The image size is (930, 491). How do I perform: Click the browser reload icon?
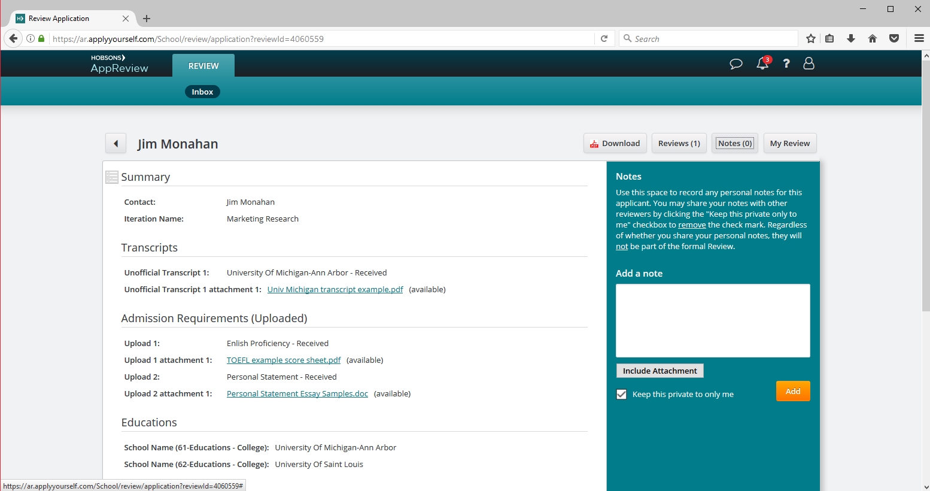(x=604, y=39)
